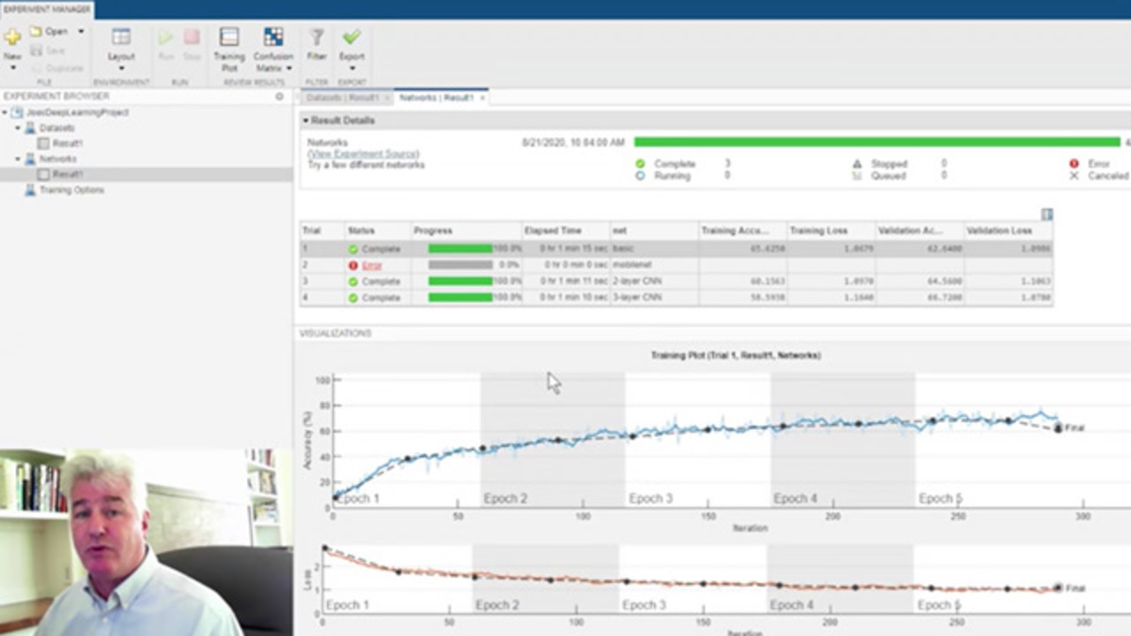Viewport: 1131px width, 636px height.
Task: Click the New experiment plus icon
Action: [12, 38]
